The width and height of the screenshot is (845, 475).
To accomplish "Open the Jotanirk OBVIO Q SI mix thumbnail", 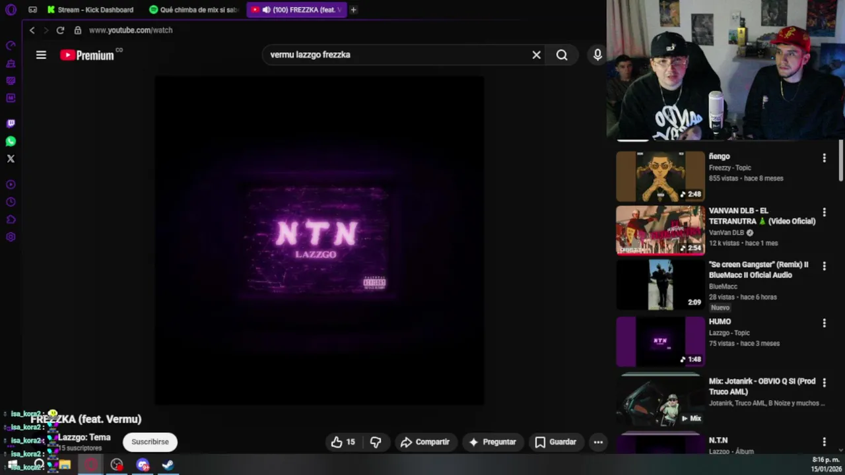I will point(660,401).
